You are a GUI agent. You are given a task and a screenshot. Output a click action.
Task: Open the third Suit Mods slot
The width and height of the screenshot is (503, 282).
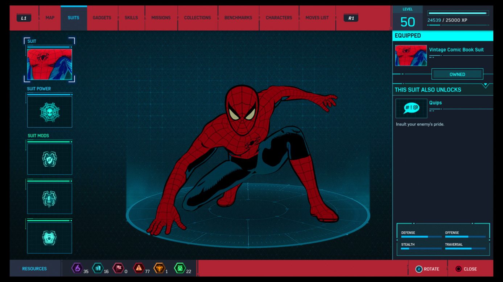(x=50, y=238)
